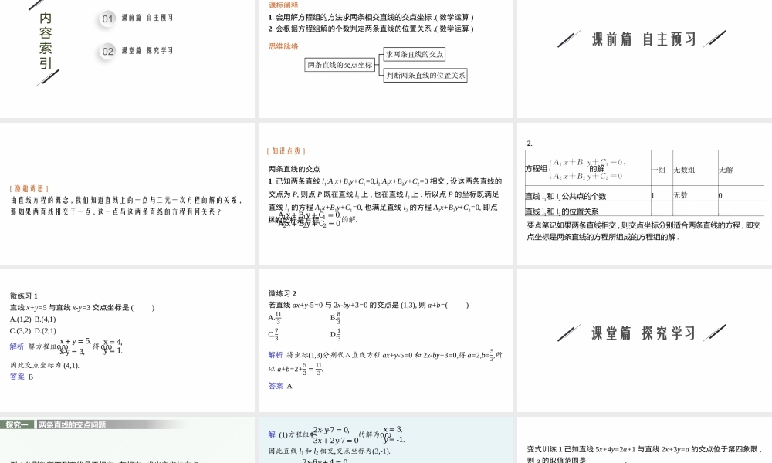Image resolution: width=772 pixels, height=463 pixels.
Task: Expand the 两条直线的交点坐标 root node
Action: pyautogui.click(x=340, y=64)
